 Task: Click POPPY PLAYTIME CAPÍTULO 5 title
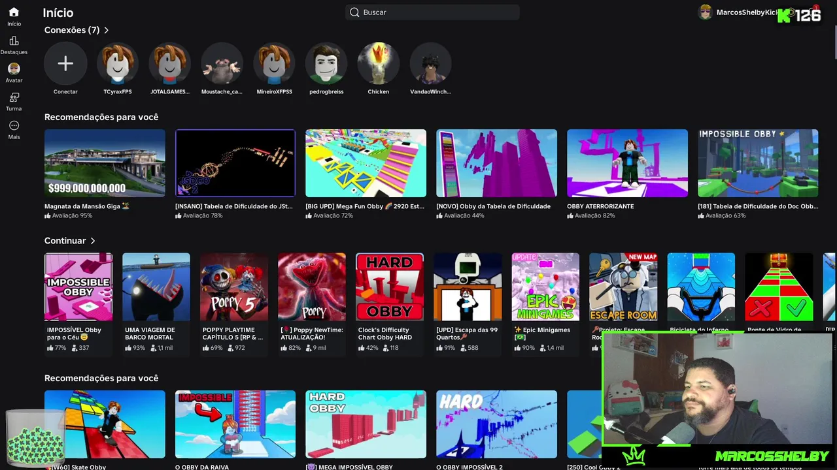click(233, 334)
